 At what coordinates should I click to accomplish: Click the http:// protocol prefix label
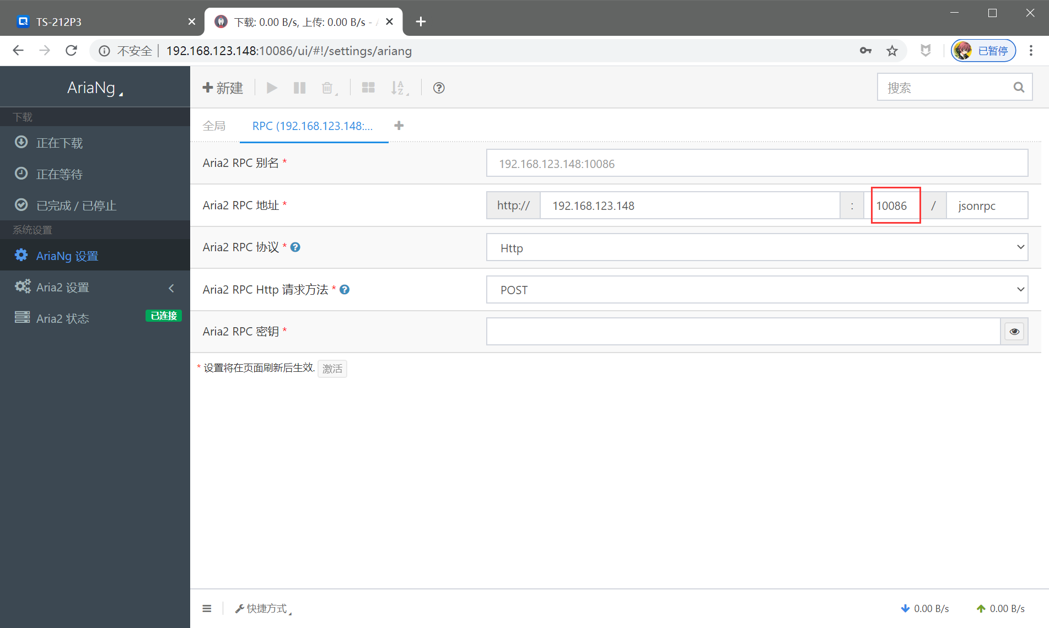(513, 205)
